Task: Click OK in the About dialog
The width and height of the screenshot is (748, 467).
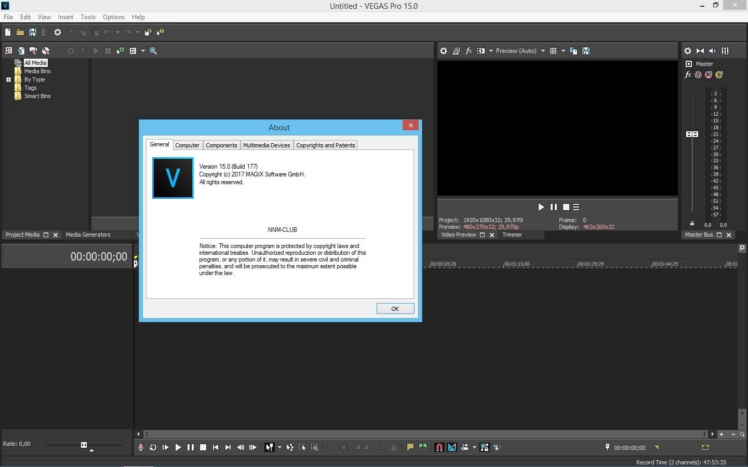Action: click(x=395, y=309)
